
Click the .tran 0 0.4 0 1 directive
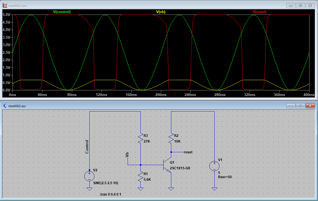110,194
